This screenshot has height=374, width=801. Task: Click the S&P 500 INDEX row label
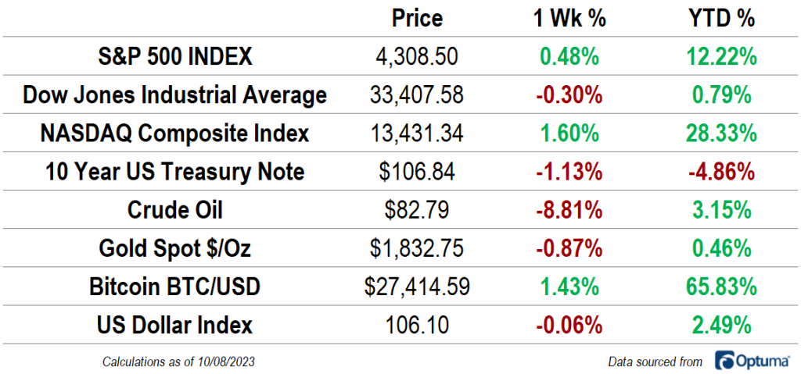click(174, 57)
